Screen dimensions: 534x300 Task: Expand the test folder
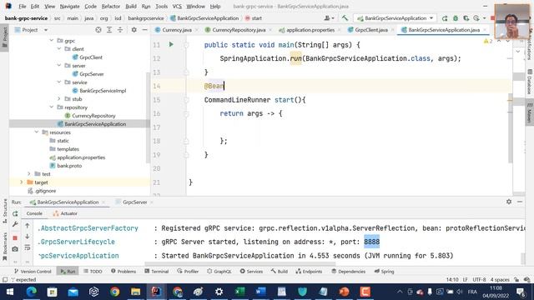coord(29,174)
